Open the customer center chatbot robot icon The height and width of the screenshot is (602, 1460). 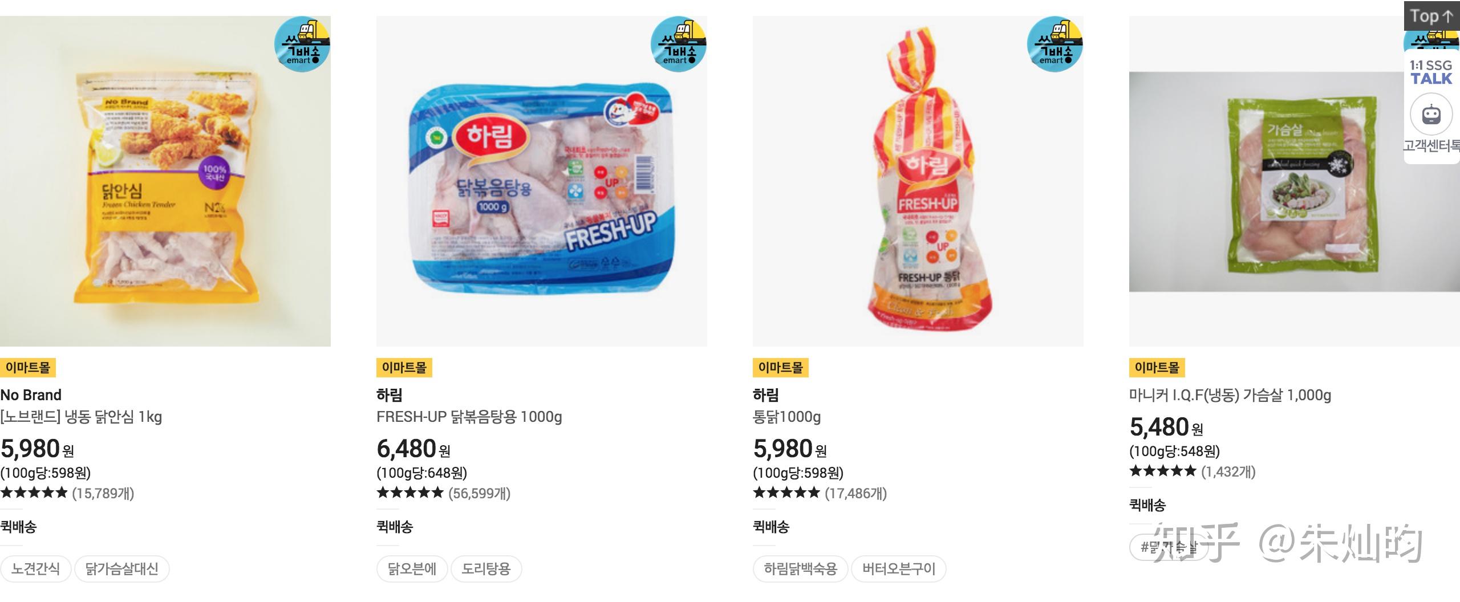pyautogui.click(x=1431, y=115)
